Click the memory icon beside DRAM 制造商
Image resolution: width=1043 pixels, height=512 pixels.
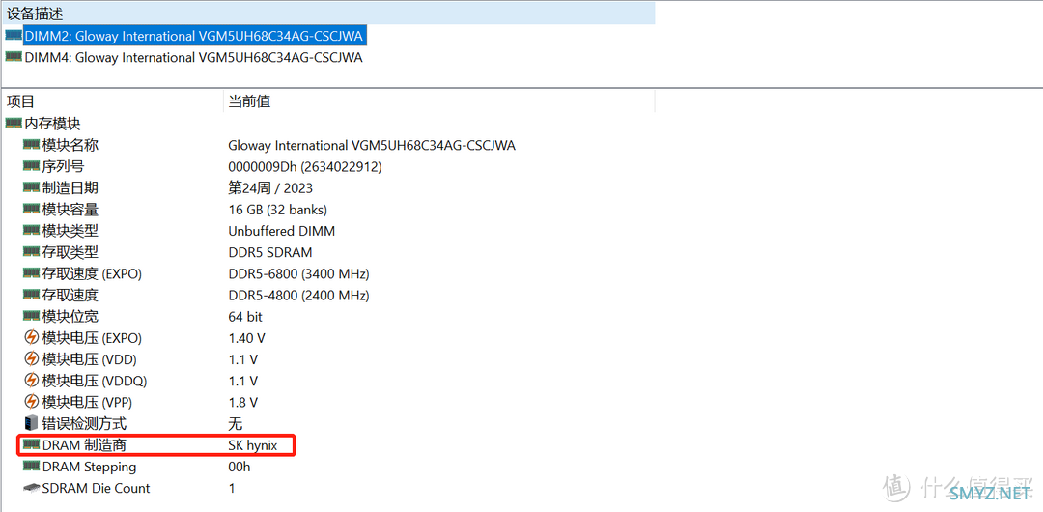click(x=31, y=444)
